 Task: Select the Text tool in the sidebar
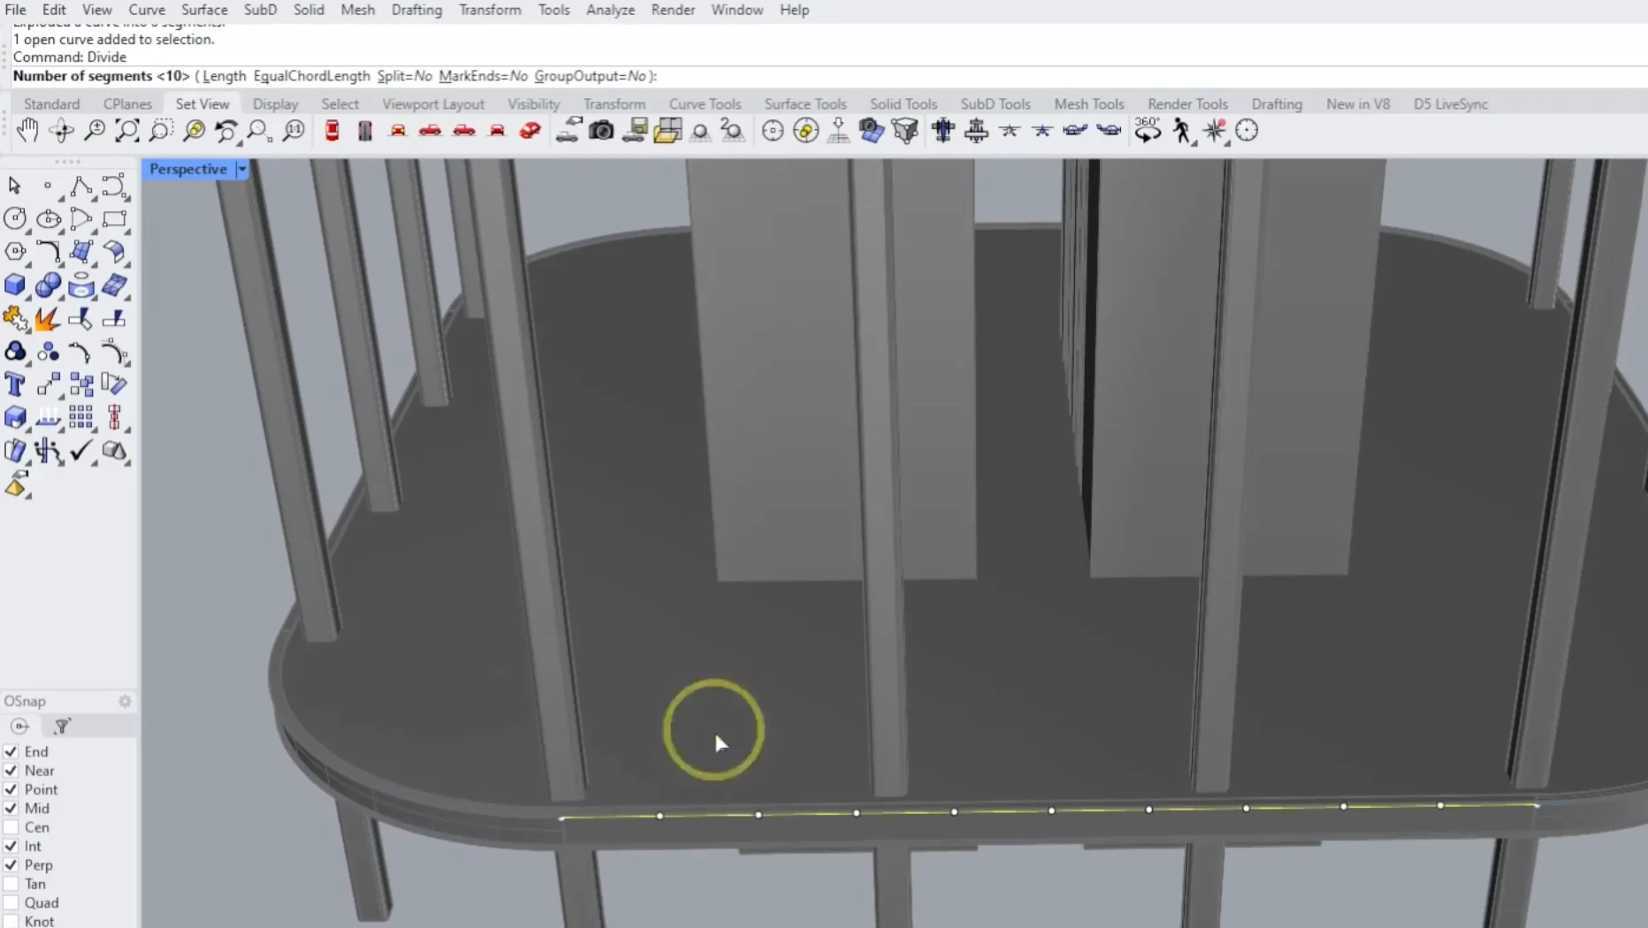(x=15, y=384)
